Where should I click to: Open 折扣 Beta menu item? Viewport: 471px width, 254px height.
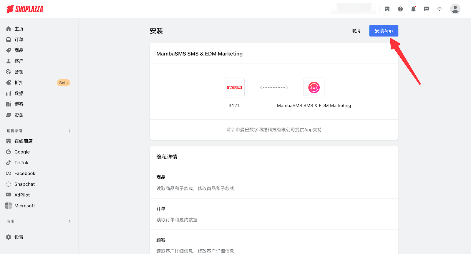pos(19,83)
